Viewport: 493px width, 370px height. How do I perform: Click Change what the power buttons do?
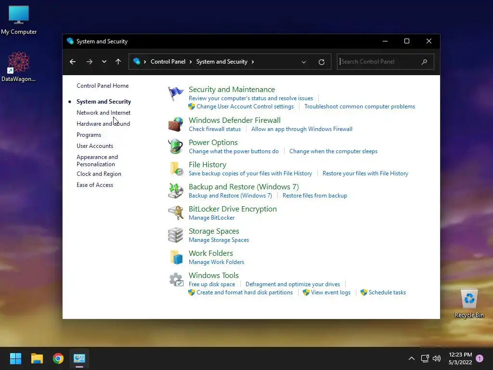(x=234, y=151)
